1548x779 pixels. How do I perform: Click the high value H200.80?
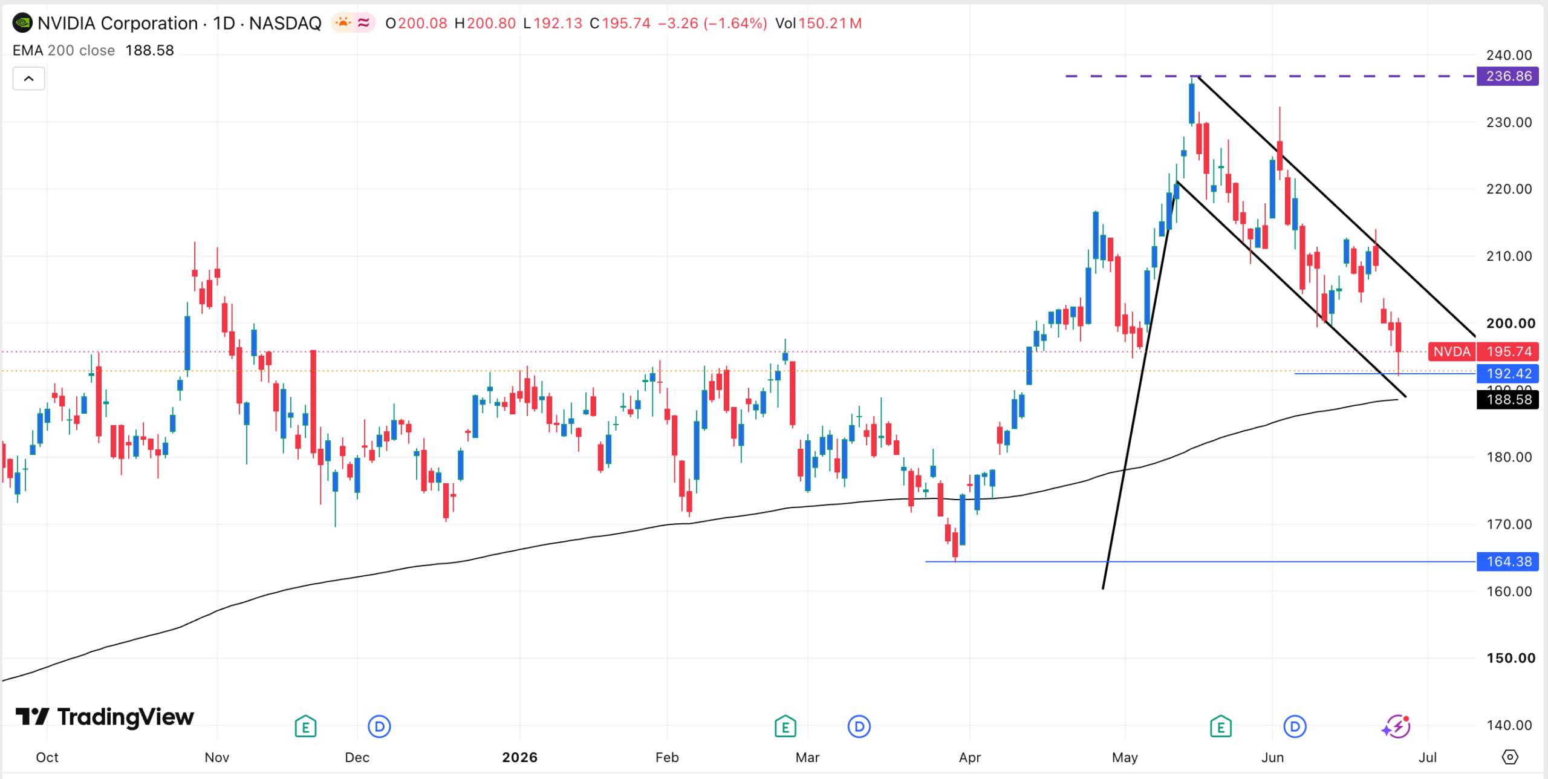[485, 23]
